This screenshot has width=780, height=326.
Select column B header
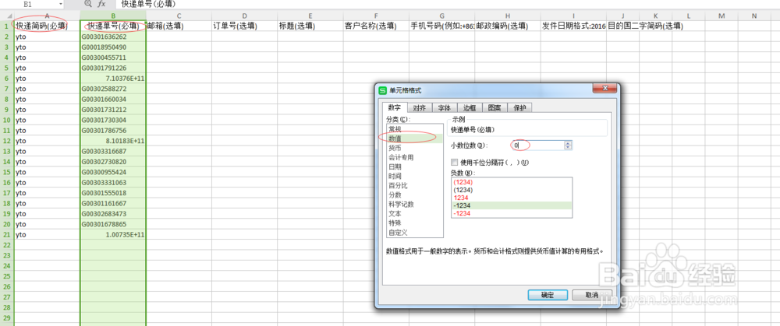(113, 16)
